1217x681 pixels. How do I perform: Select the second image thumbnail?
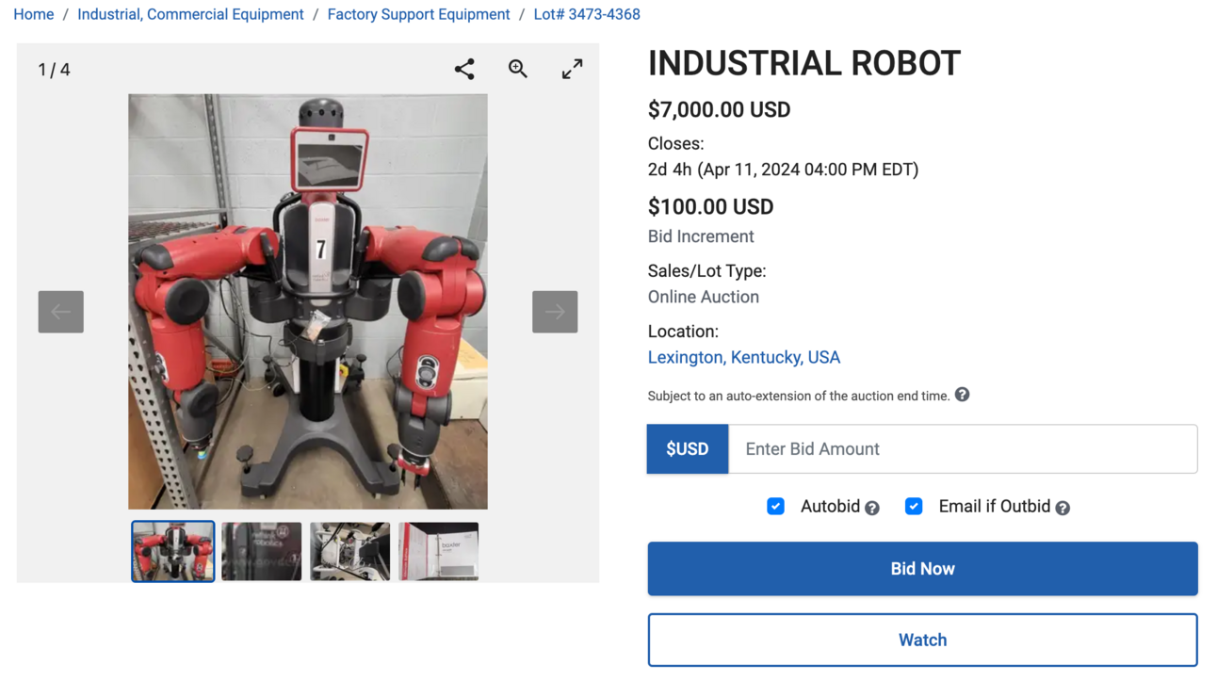(x=261, y=551)
